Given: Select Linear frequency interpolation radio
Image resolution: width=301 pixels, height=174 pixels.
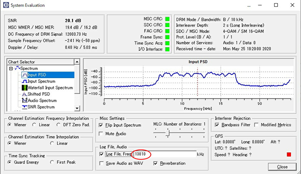Looking at the screenshot, I should click(x=34, y=124).
